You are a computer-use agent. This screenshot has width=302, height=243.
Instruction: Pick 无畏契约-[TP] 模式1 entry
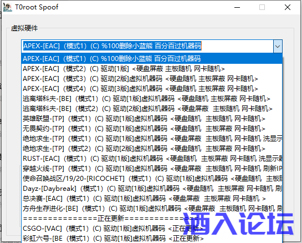coord(152,129)
